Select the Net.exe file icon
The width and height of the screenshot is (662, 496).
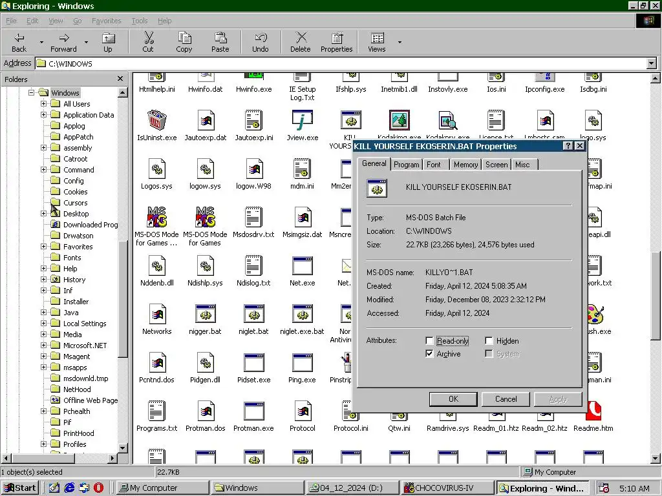coord(303,265)
